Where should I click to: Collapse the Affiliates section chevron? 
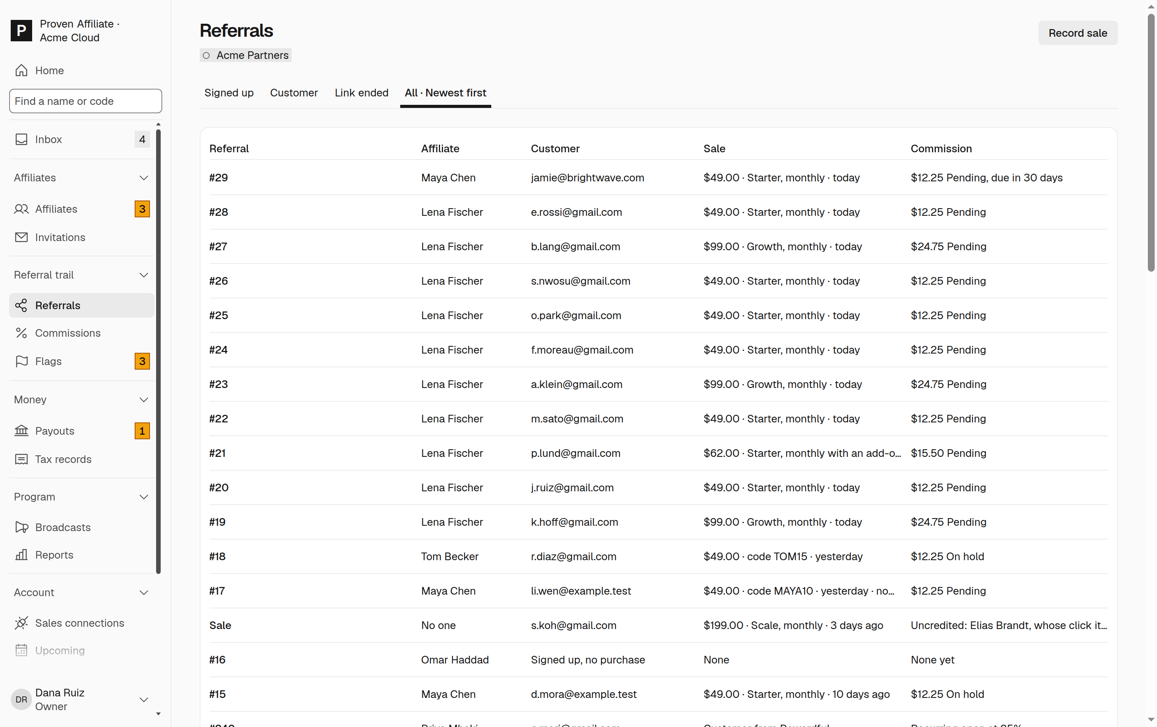pos(143,178)
